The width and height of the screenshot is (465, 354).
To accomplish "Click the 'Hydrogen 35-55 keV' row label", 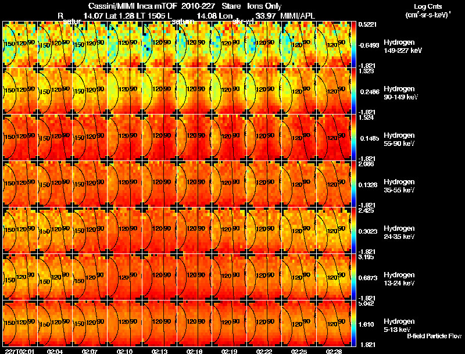I will click(x=399, y=186).
